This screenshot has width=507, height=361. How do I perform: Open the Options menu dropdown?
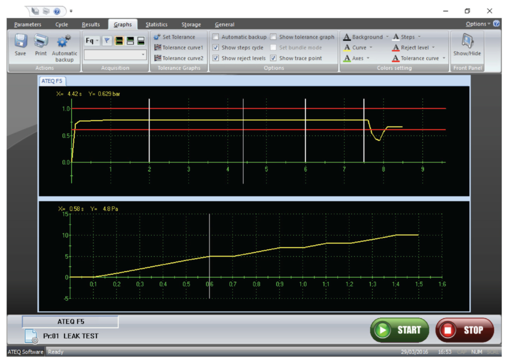(x=478, y=24)
